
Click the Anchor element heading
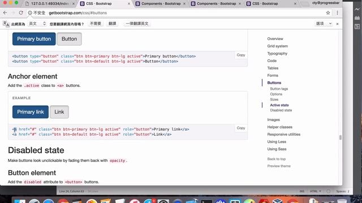pos(33,77)
